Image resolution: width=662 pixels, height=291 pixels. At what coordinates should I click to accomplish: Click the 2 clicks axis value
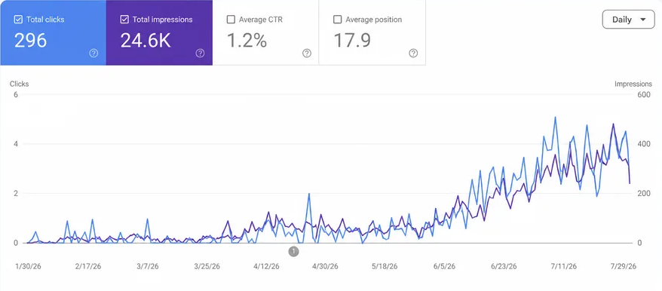[16, 194]
